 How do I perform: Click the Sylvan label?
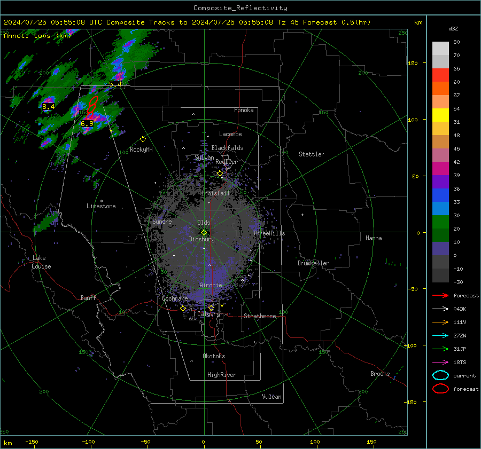[x=204, y=158]
